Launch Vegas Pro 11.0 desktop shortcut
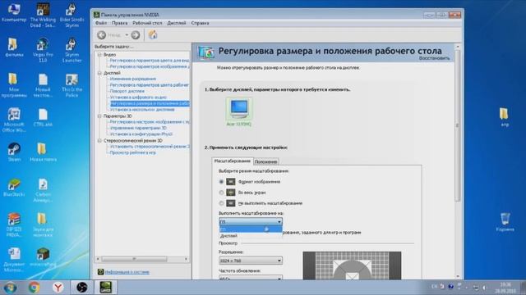 43,50
